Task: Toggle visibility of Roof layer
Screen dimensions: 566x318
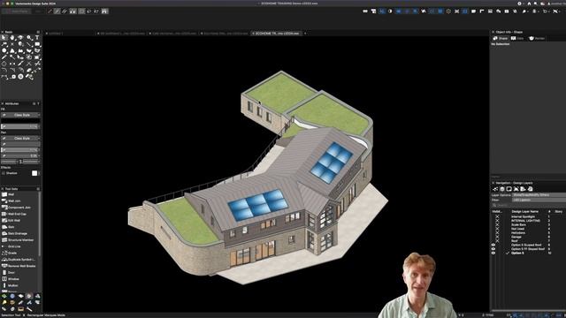Action: 497,241
